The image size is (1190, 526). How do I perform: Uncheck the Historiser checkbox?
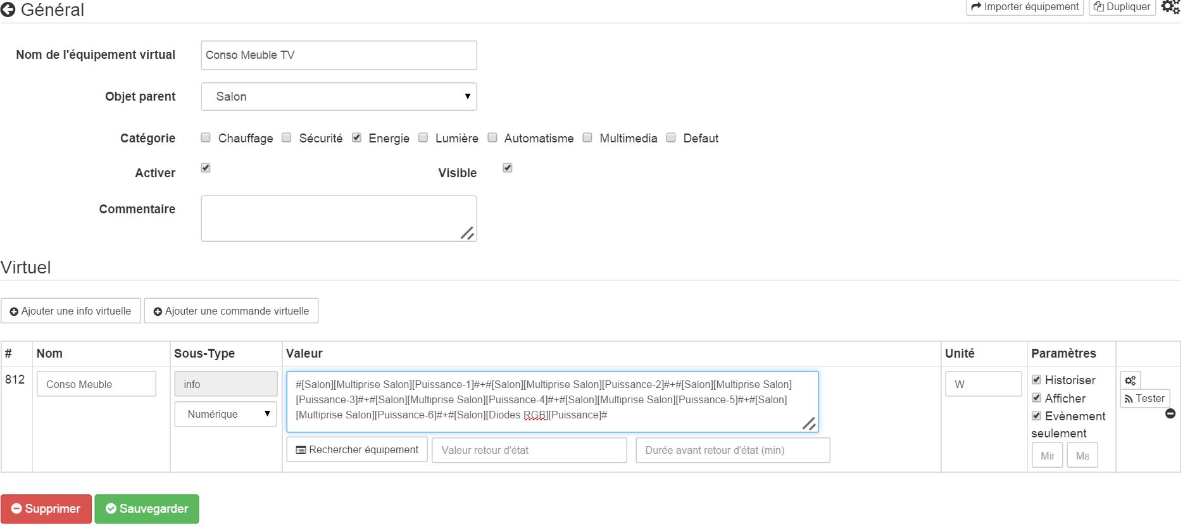point(1037,380)
